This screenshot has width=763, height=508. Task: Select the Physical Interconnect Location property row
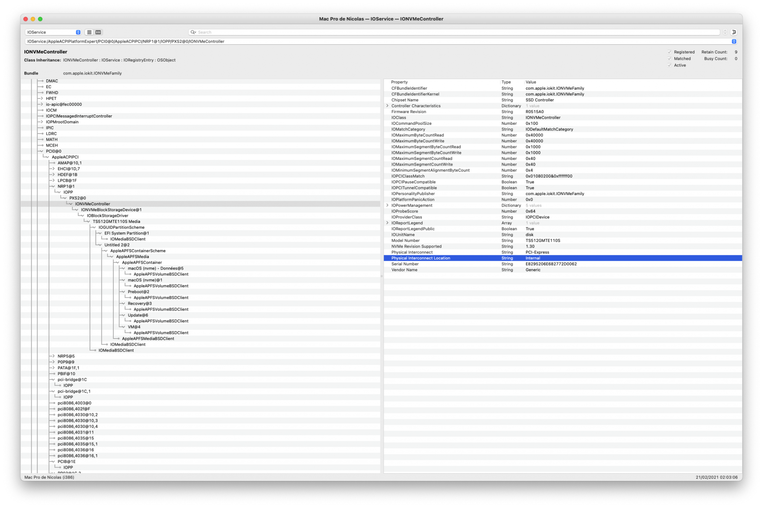tap(563, 258)
